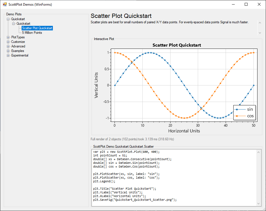Click inside the Interactive Plot area

tap(171, 85)
